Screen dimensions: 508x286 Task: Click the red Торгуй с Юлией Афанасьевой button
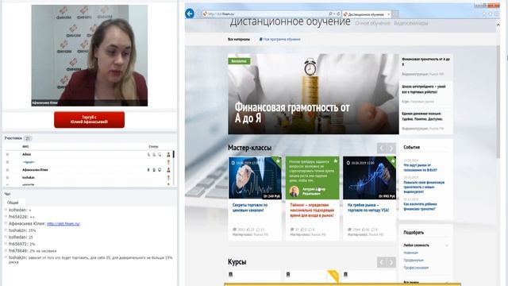[x=89, y=120]
